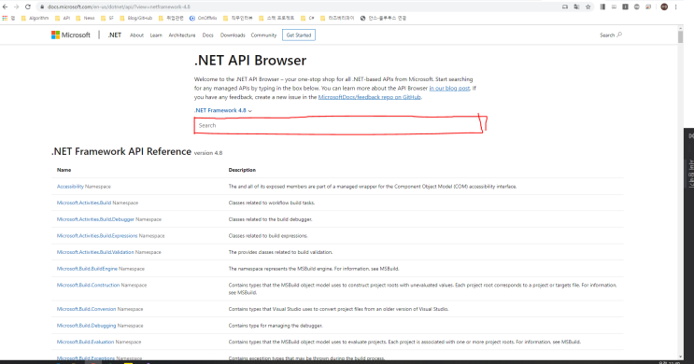
Task: Go back using the browser back arrow
Action: 5,7
